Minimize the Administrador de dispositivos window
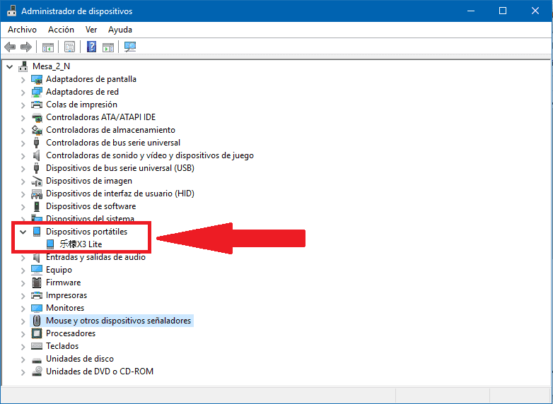 point(470,11)
